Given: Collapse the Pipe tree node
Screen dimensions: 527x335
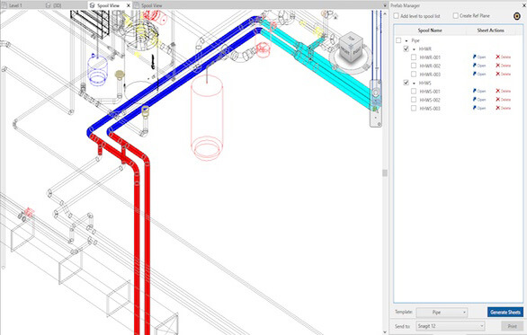Looking at the screenshot, I should pyautogui.click(x=406, y=40).
